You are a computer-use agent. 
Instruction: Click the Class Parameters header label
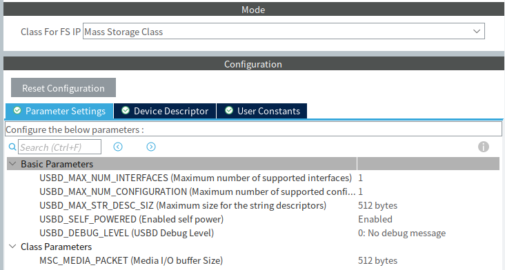[x=57, y=247]
